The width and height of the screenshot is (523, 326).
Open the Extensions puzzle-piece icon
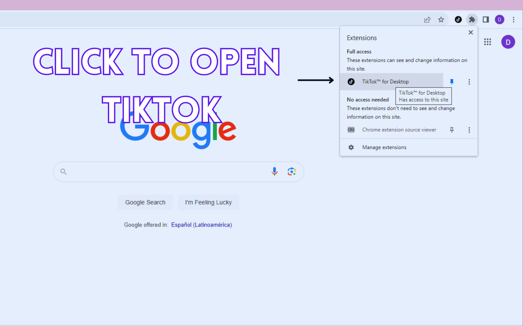pos(472,20)
